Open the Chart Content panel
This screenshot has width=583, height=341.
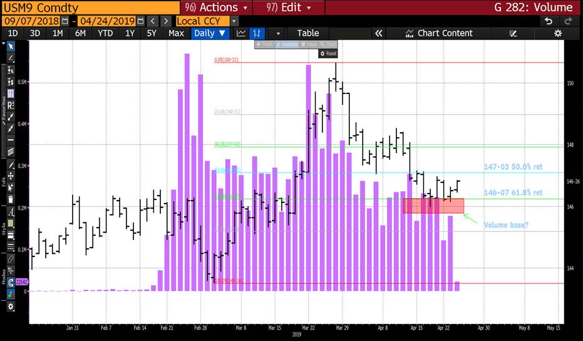(x=438, y=33)
